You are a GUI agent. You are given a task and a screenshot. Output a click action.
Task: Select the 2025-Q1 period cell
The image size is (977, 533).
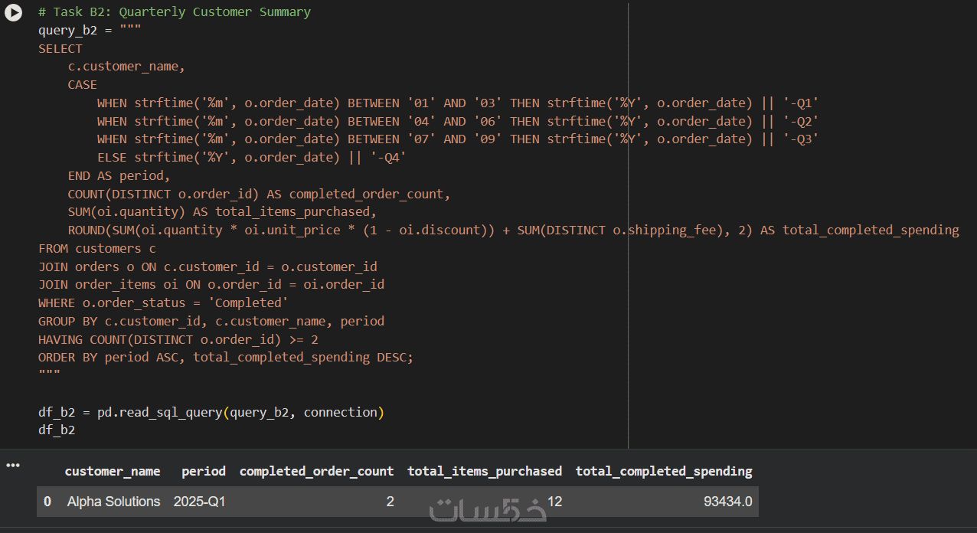pyautogui.click(x=199, y=502)
